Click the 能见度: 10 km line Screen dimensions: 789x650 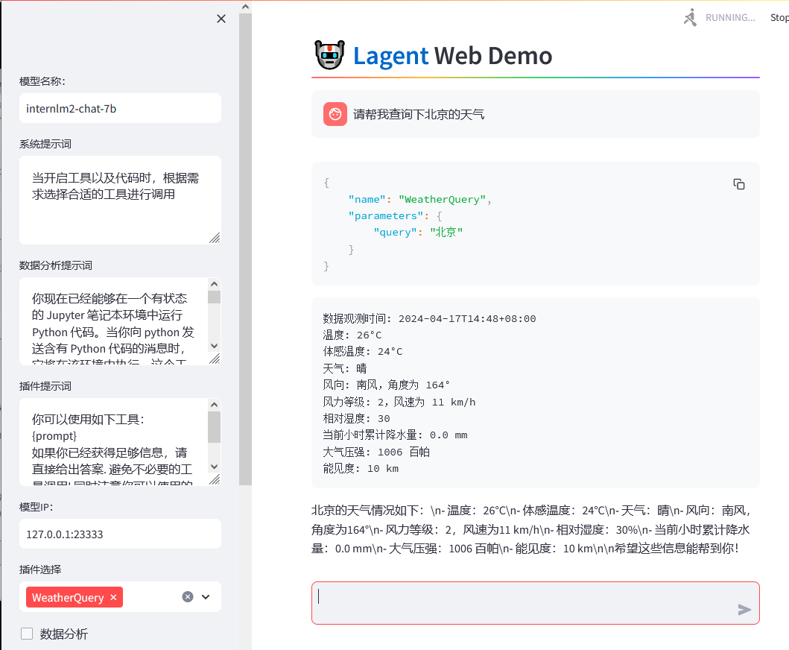tap(361, 468)
